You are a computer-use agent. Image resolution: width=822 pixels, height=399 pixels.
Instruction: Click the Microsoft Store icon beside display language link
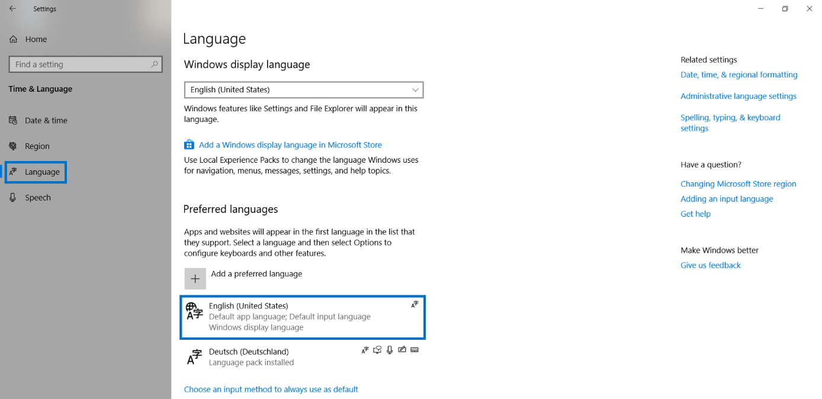pyautogui.click(x=189, y=144)
